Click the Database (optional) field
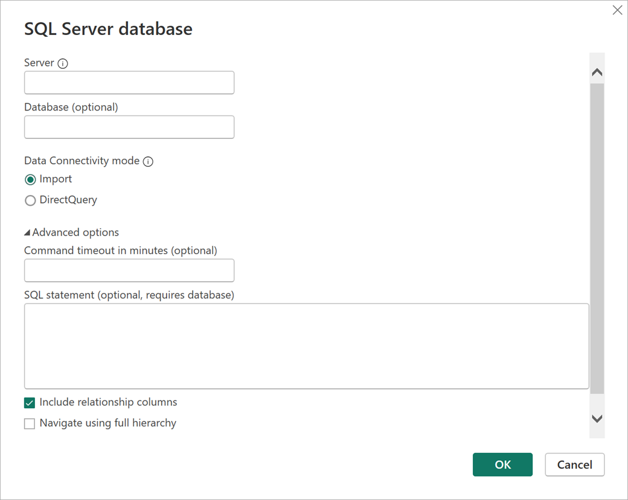 pos(129,127)
